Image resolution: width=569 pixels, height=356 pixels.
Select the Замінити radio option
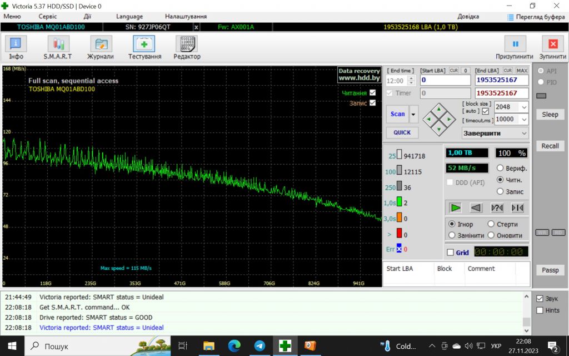coord(452,235)
